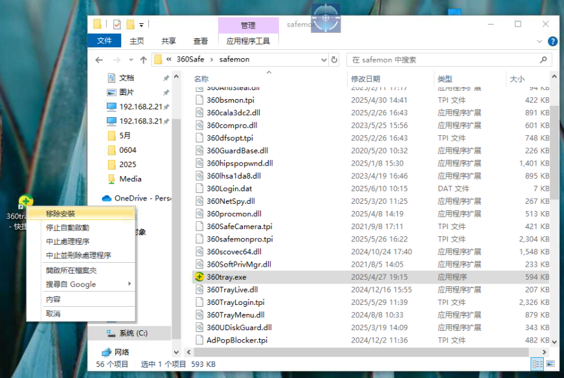Open 192.168.2.21 network location
The width and height of the screenshot is (564, 378).
141,107
